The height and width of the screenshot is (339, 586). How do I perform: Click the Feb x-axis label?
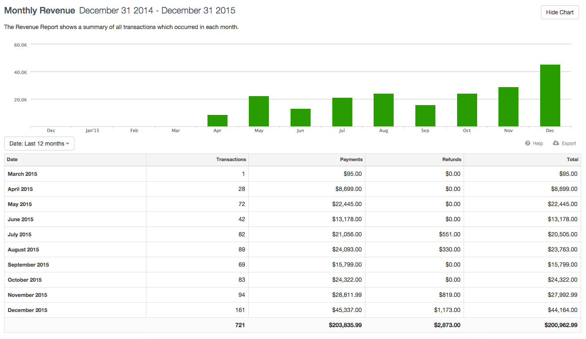pos(134,131)
